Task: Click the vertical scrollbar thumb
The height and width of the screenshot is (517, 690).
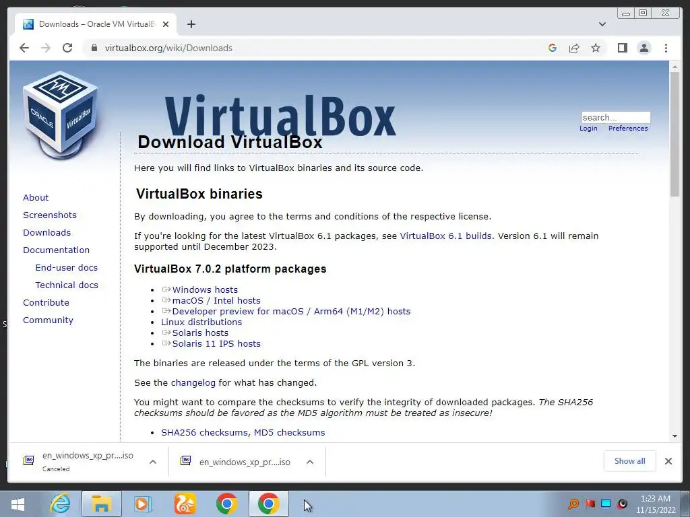Action: click(675, 134)
